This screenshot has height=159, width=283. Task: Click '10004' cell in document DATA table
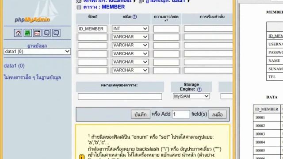[x=267, y=142]
